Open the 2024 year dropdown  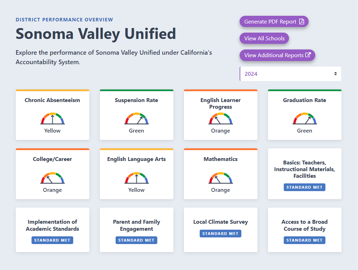tap(290, 74)
